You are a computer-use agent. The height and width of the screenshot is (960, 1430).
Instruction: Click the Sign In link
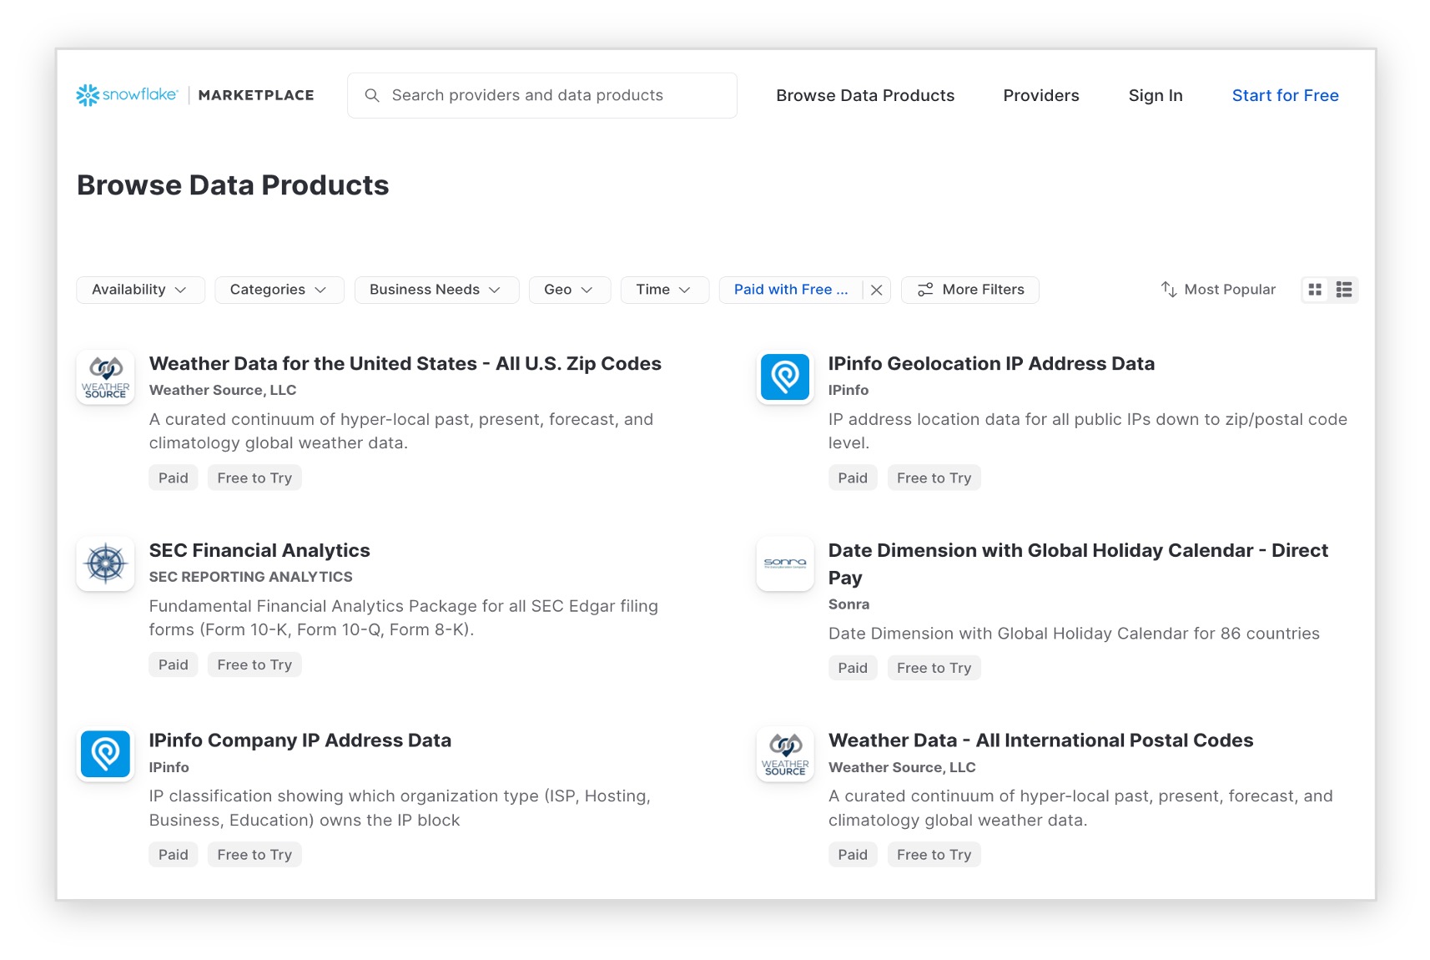tap(1155, 95)
